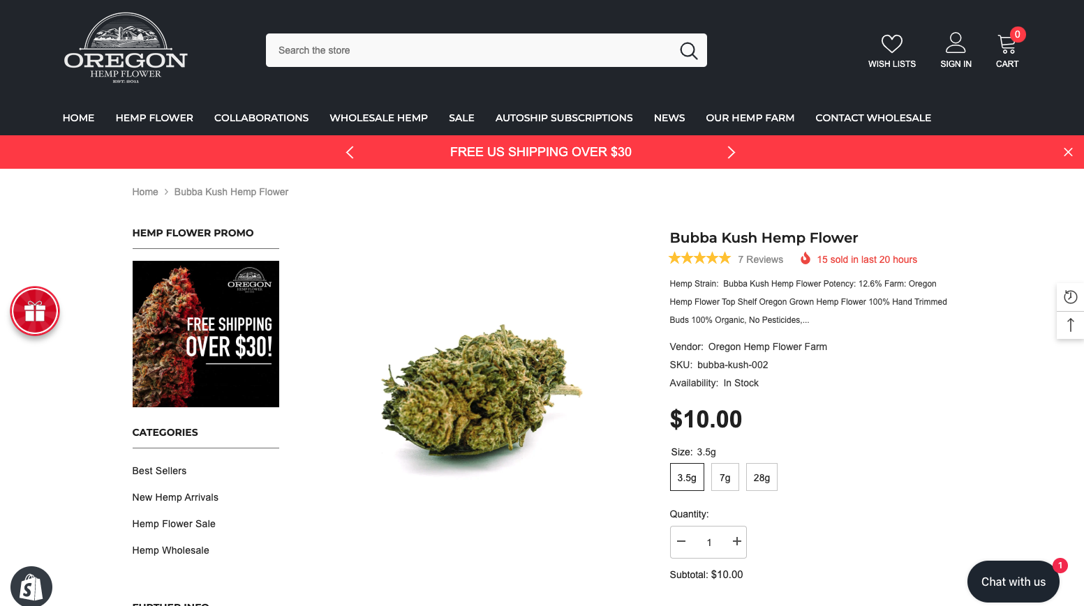Open the Chat with us button
Image resolution: width=1084 pixels, height=606 pixels.
pos(1013,582)
